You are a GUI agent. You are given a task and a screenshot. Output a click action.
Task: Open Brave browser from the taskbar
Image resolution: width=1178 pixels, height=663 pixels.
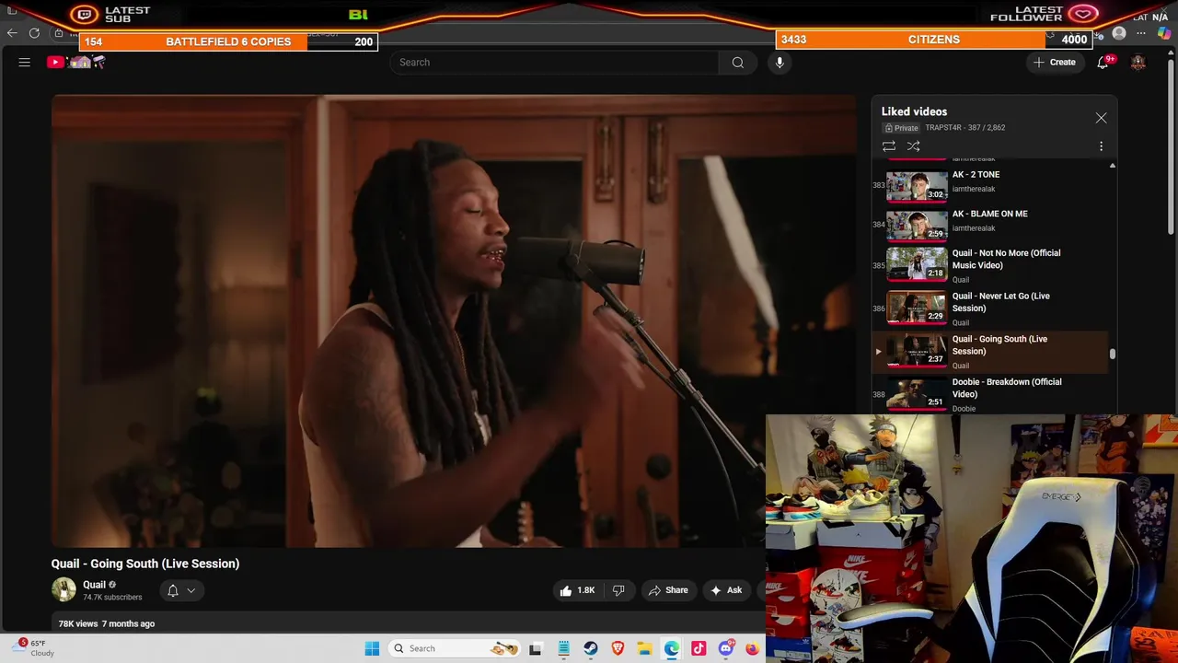click(x=618, y=648)
